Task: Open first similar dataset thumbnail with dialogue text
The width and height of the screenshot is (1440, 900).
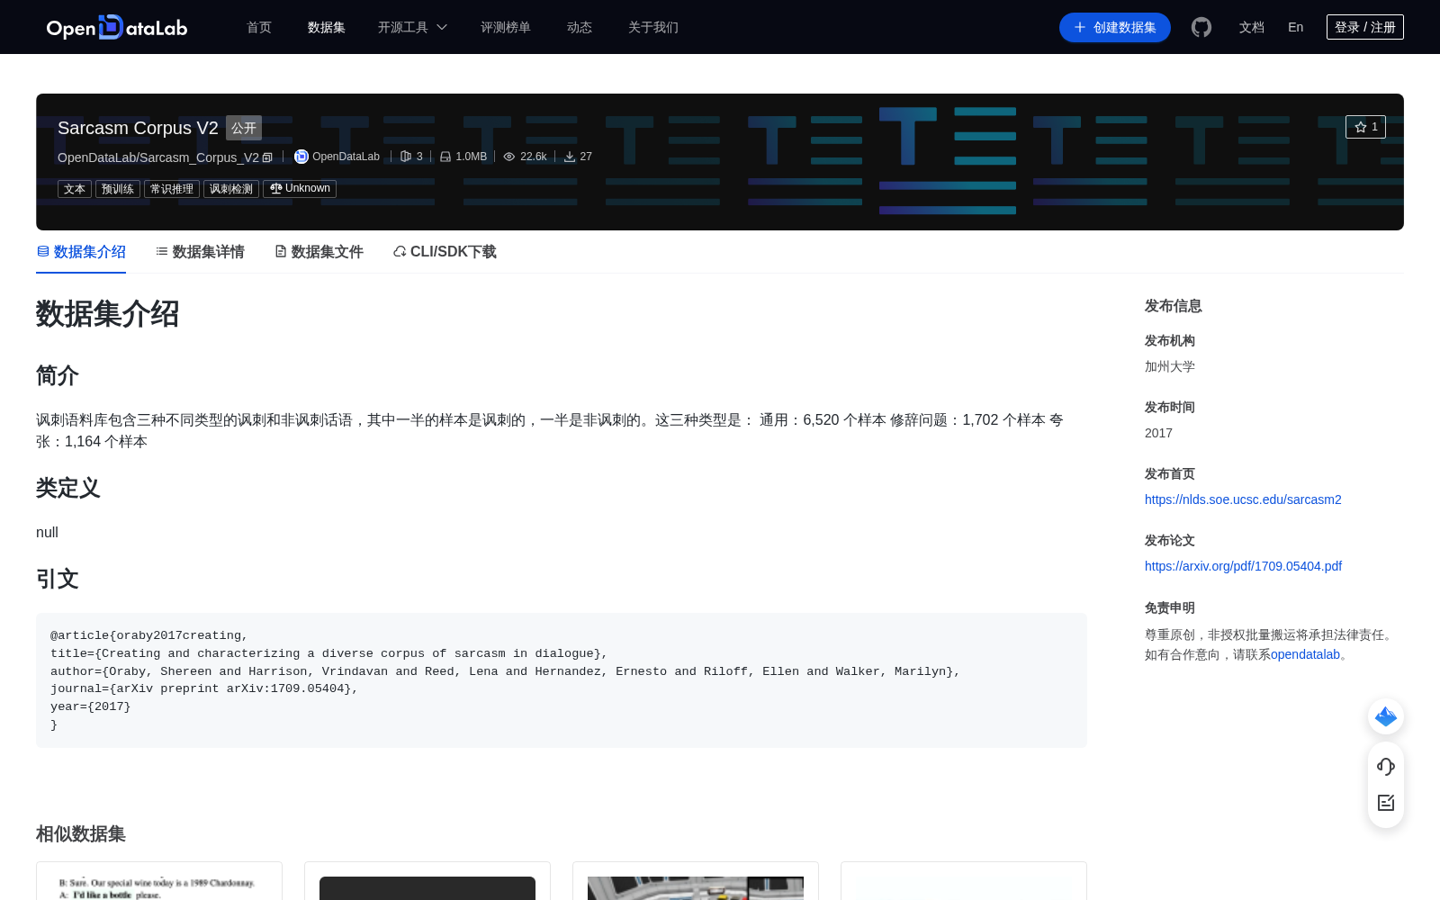Action: (159, 886)
